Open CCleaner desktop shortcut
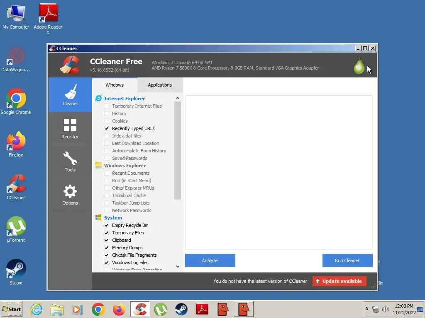Image resolution: width=425 pixels, height=318 pixels. coord(16,187)
